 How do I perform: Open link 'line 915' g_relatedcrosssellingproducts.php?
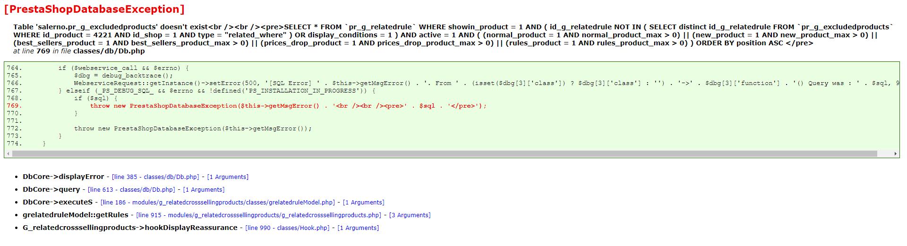point(259,215)
